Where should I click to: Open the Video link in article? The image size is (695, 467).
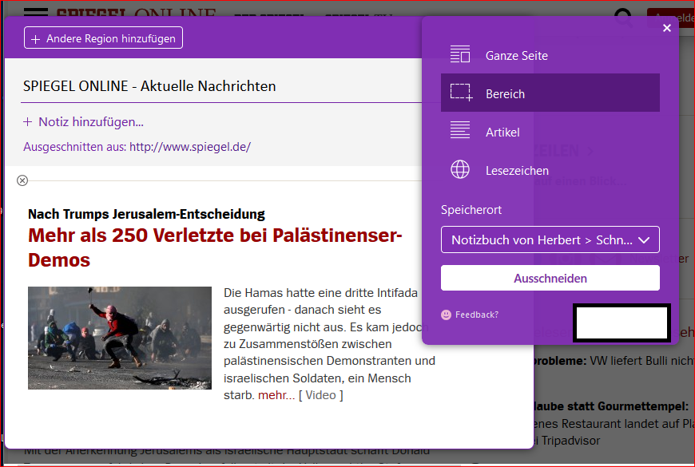320,395
